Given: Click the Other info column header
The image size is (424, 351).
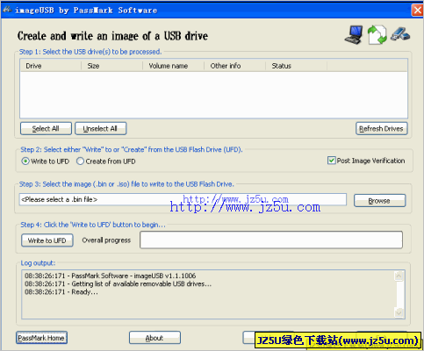Looking at the screenshot, I should click(x=234, y=66).
